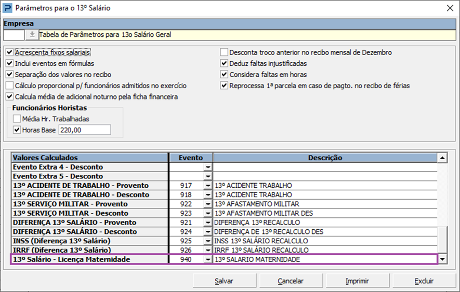The height and width of the screenshot is (292, 460).
Task: Click the Excluir button
Action: 424,281
